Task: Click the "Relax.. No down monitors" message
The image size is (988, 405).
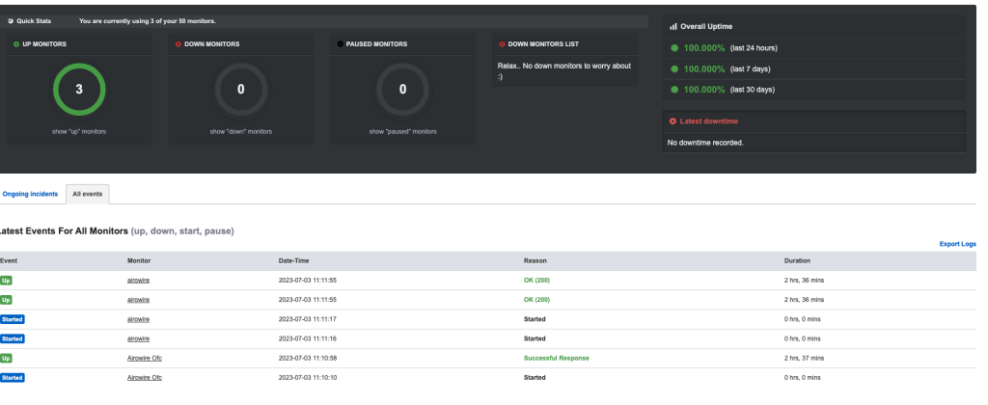Action: pyautogui.click(x=563, y=70)
